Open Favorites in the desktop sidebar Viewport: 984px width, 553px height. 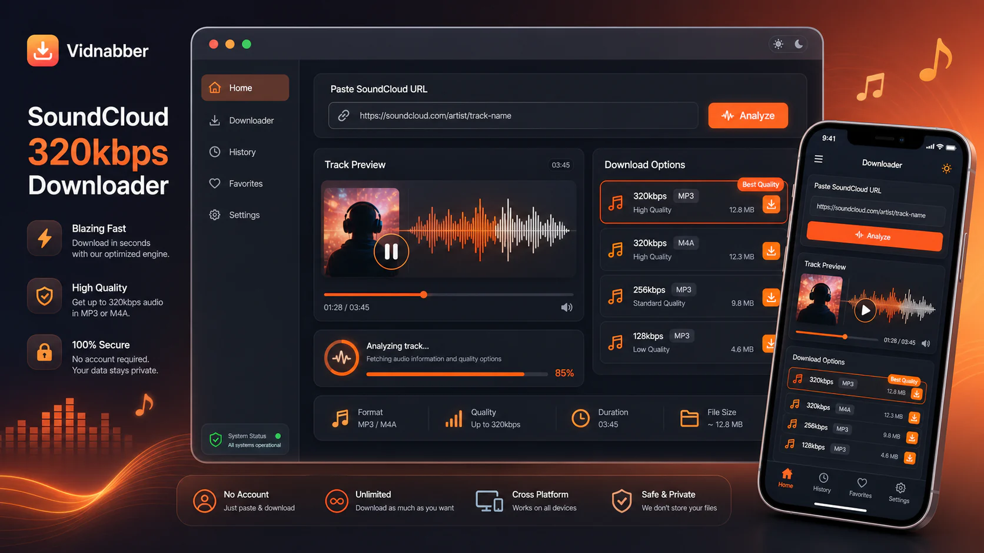coord(245,183)
